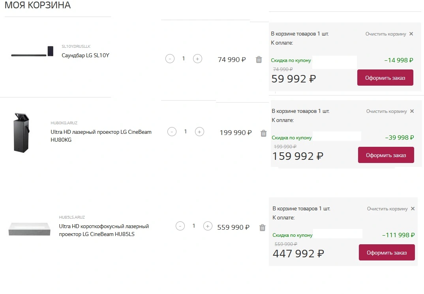Reduce quantity of CineBeam HU85LS projector
Image resolution: width=424 pixels, height=294 pixels.
pos(180,226)
